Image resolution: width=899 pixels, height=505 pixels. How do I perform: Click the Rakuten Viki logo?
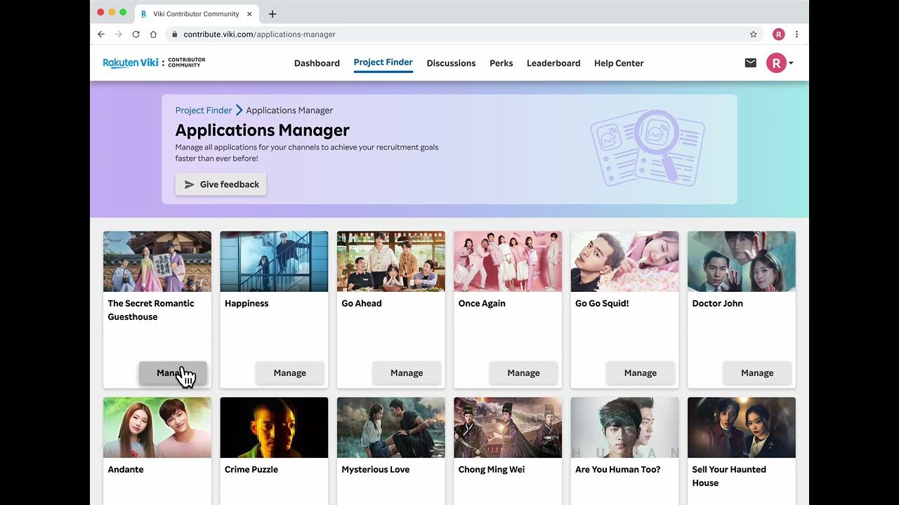point(154,62)
